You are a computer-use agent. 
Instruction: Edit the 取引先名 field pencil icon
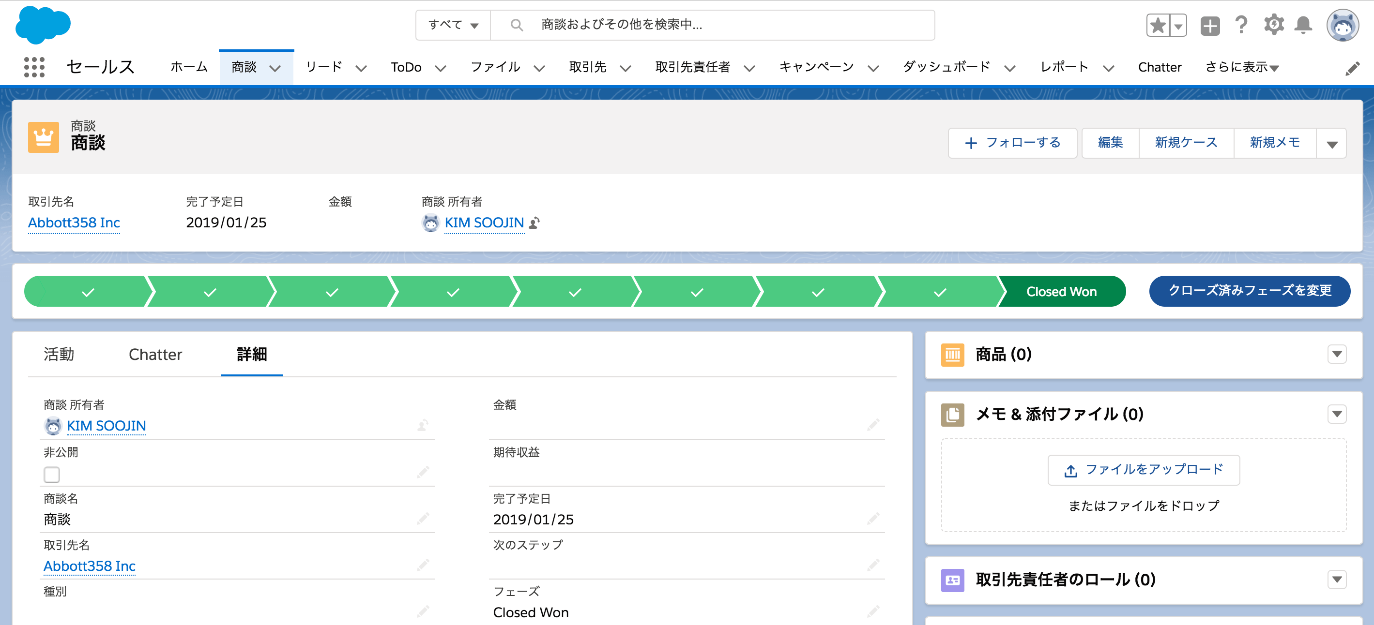[x=423, y=565]
